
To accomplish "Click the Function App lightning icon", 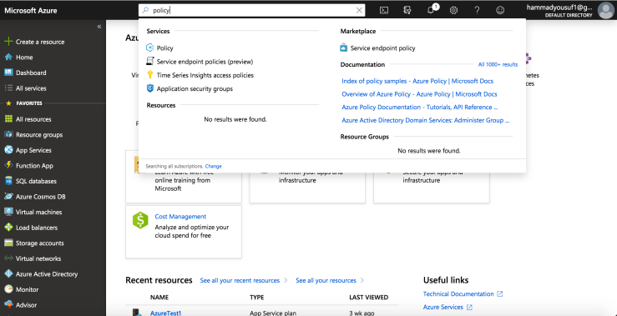I will click(x=8, y=165).
